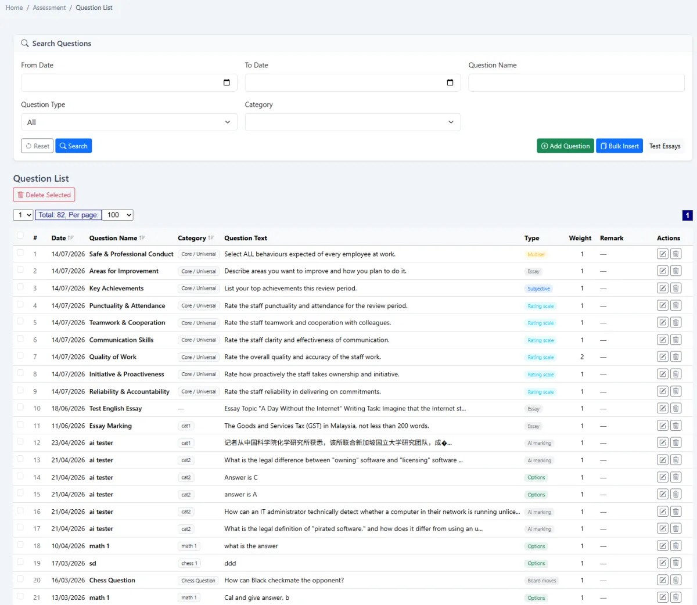
Task: Edit the Test English Essay question
Action: 663,408
